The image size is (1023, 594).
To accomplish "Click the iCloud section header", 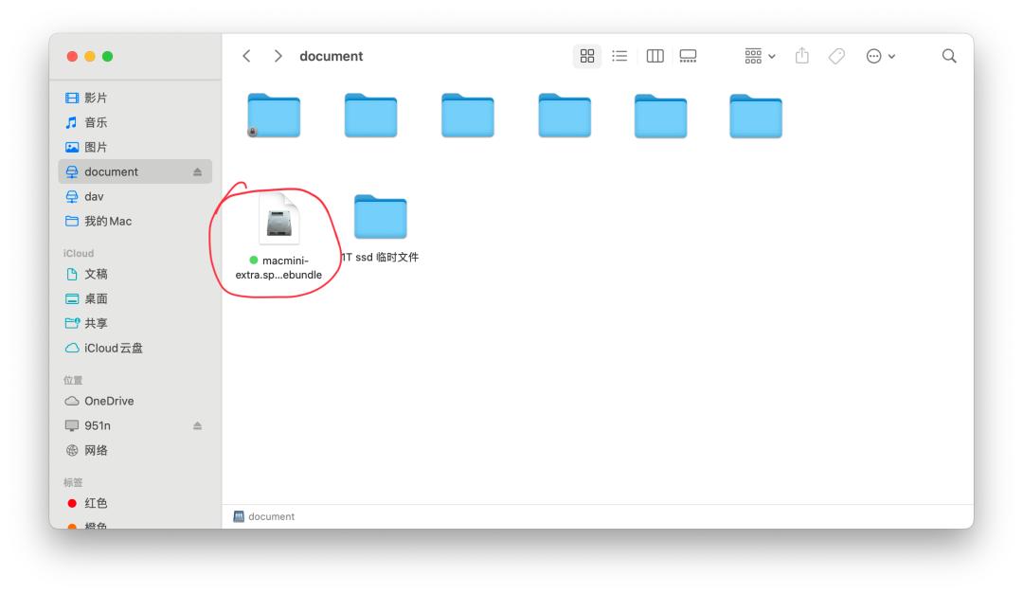I will [x=79, y=253].
